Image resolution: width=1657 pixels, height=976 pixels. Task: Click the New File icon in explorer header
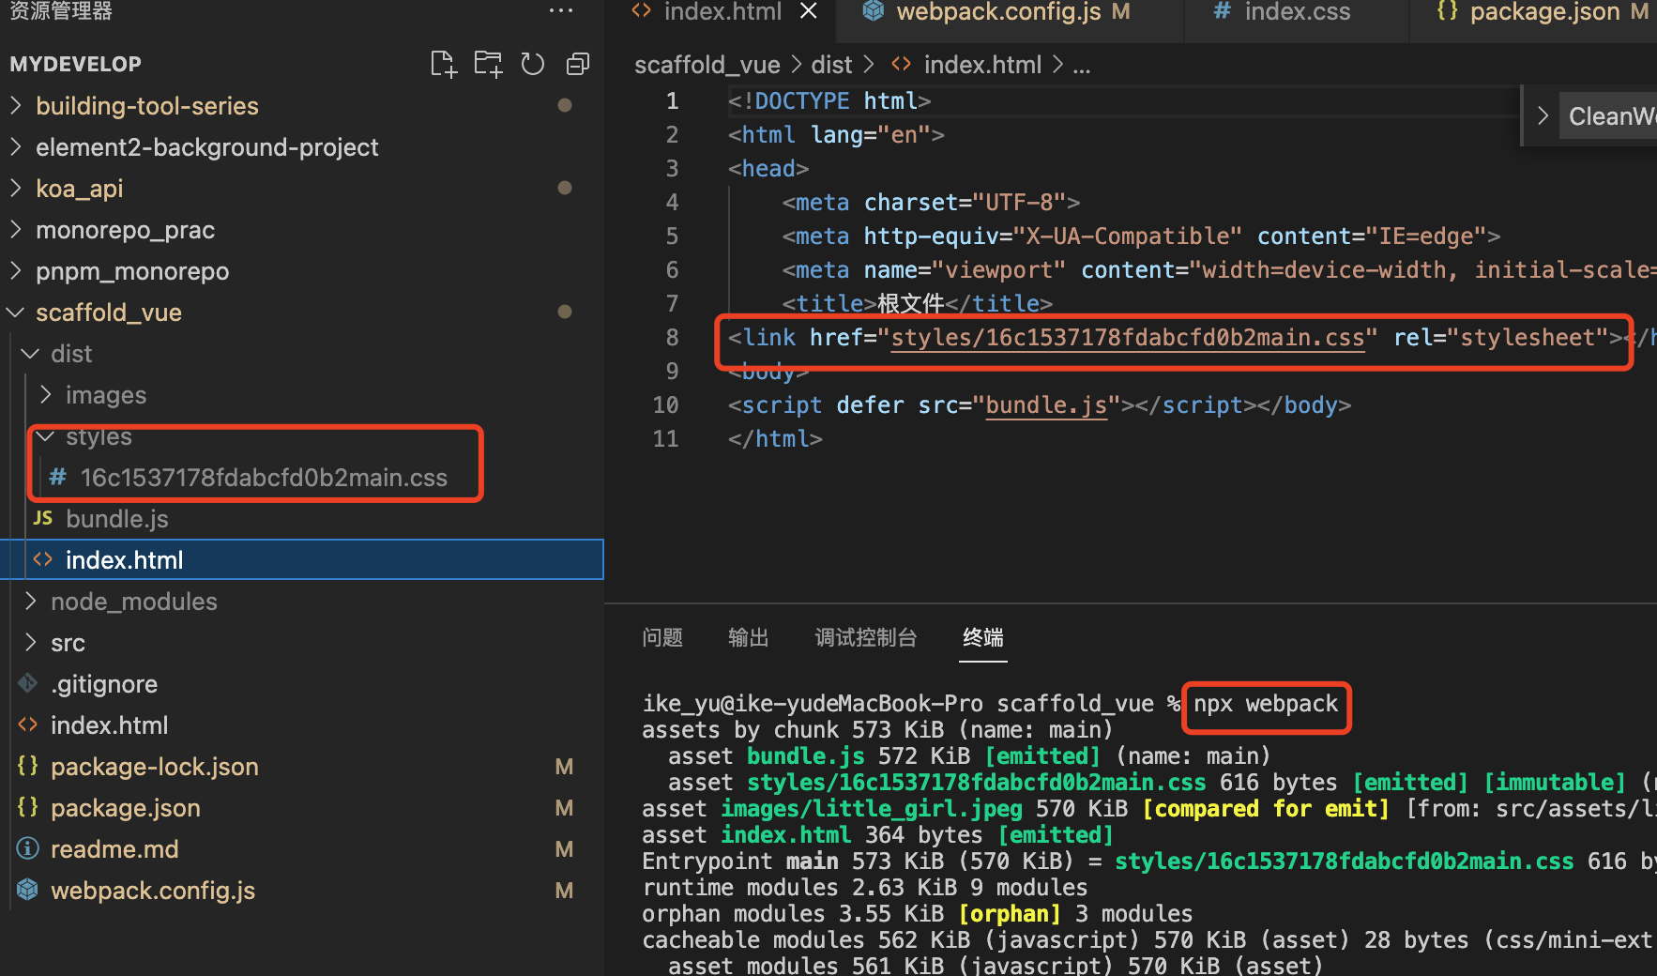point(443,64)
